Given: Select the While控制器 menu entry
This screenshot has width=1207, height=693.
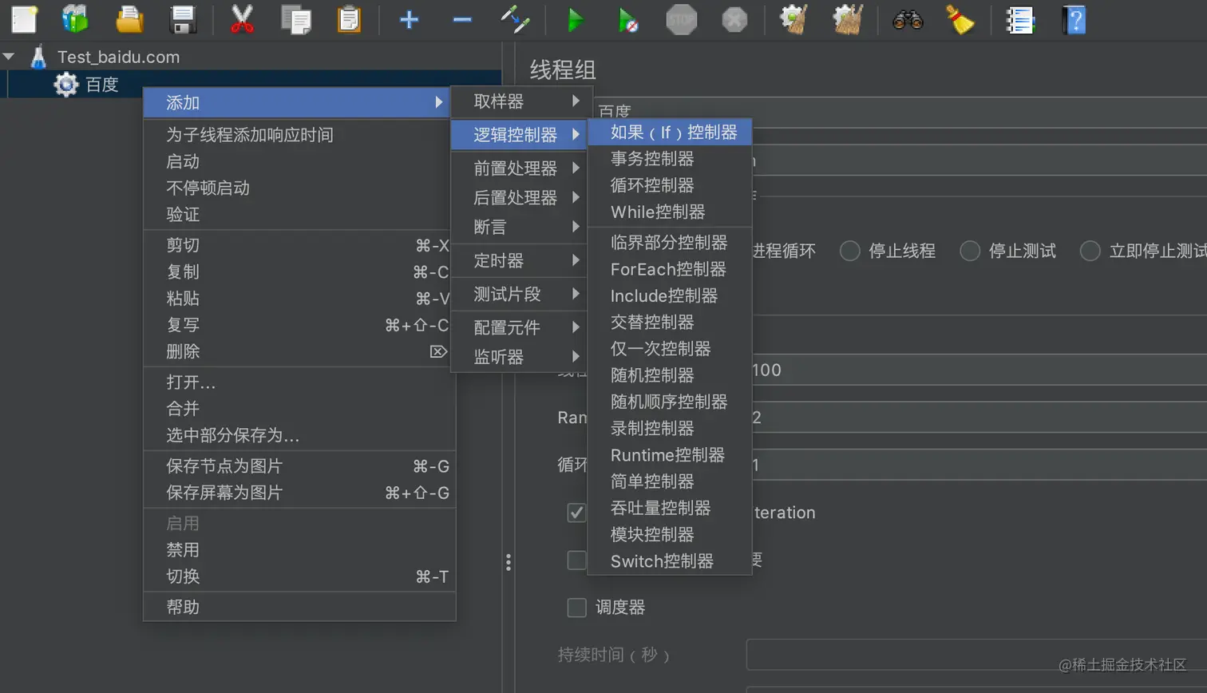Looking at the screenshot, I should tap(670, 212).
